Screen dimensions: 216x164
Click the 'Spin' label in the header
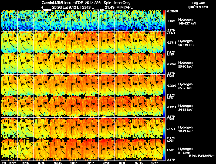[x=107, y=3]
